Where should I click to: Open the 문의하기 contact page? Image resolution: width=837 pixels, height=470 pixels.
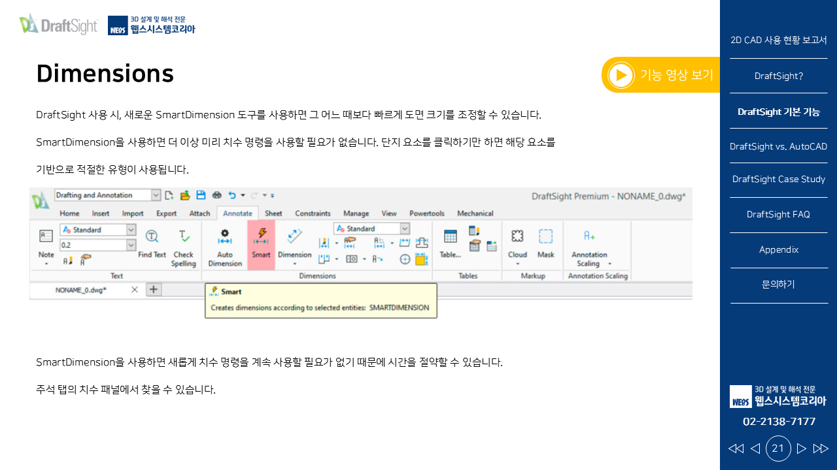coord(778,285)
